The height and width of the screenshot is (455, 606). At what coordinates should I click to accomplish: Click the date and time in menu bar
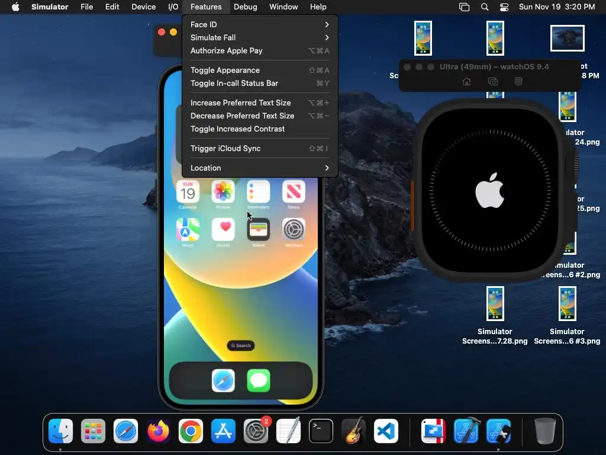click(556, 7)
